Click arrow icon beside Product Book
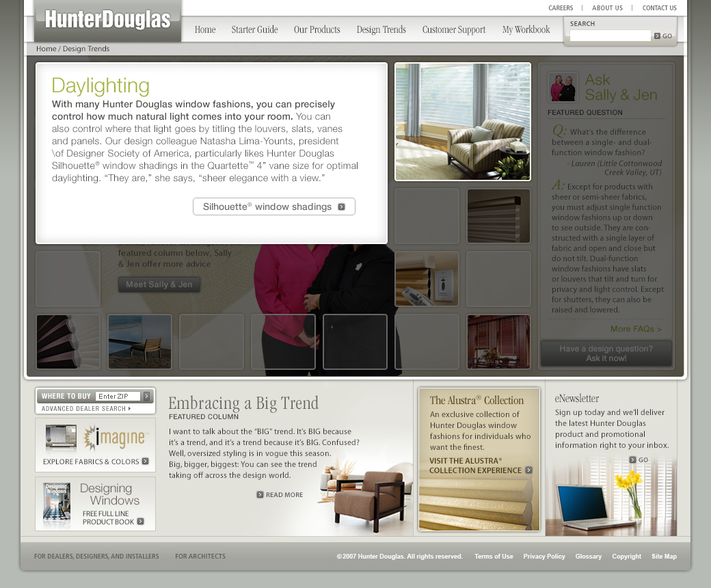Image resolution: width=711 pixels, height=588 pixels. pyautogui.click(x=141, y=522)
